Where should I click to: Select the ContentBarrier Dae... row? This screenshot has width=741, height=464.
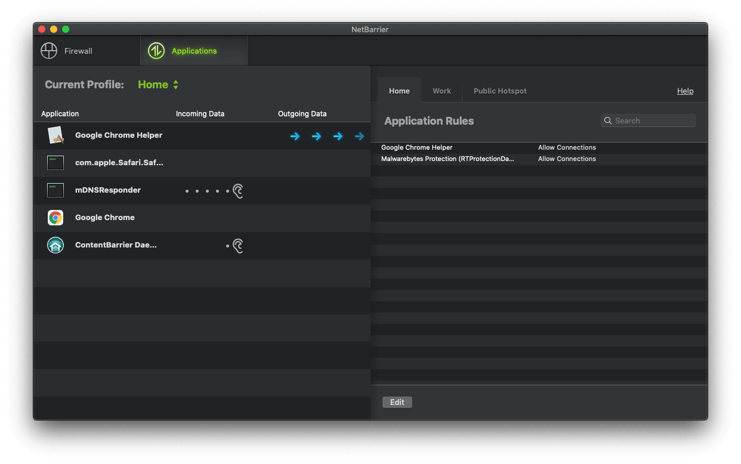[x=202, y=245]
